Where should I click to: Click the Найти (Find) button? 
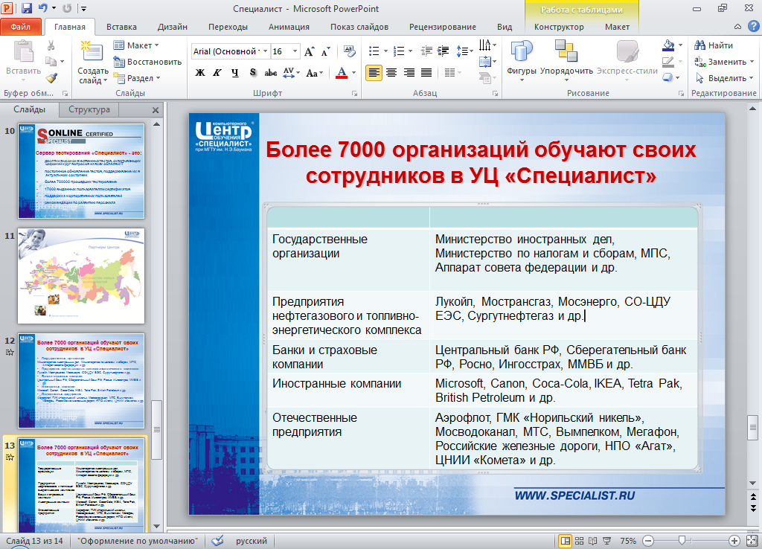(714, 45)
